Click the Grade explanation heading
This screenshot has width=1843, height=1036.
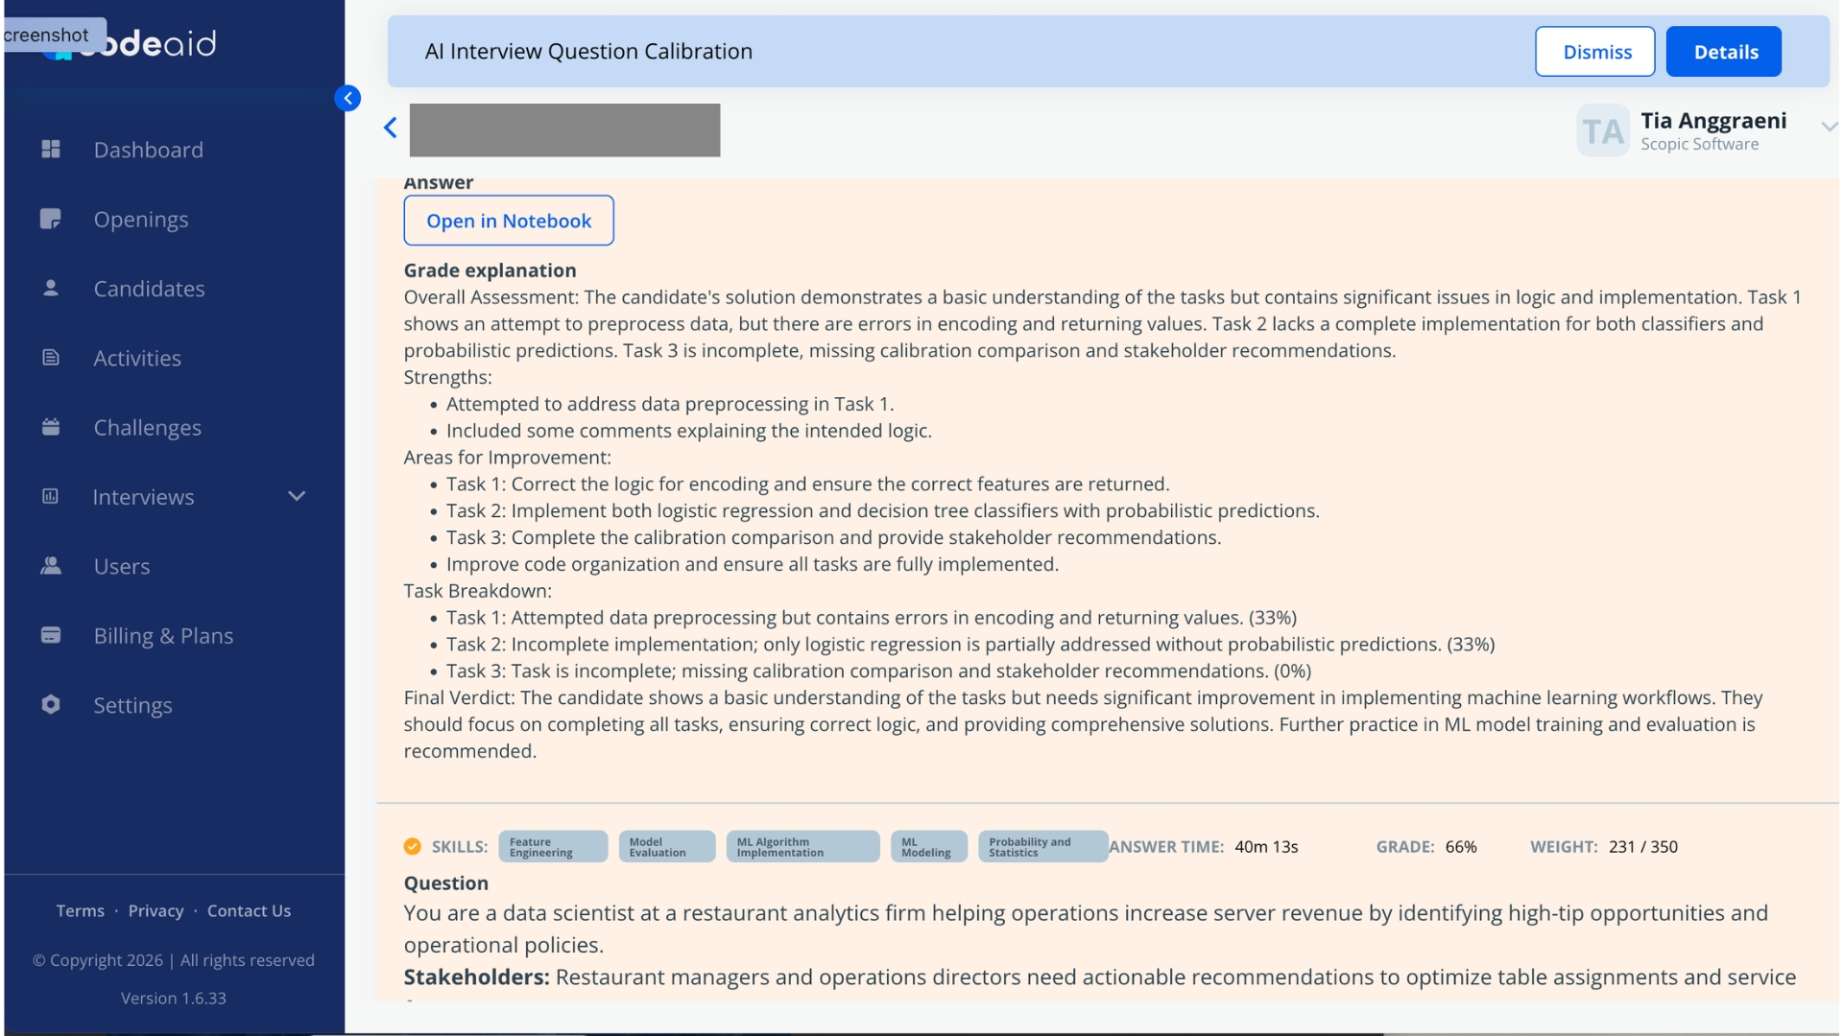click(490, 271)
